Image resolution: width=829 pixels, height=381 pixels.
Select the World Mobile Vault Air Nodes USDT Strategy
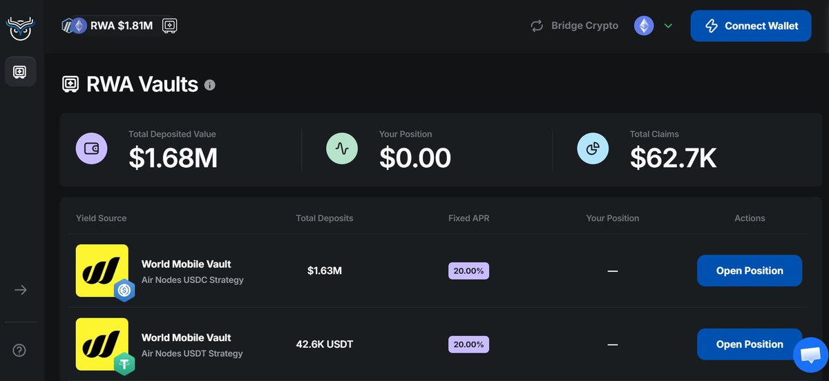point(193,345)
